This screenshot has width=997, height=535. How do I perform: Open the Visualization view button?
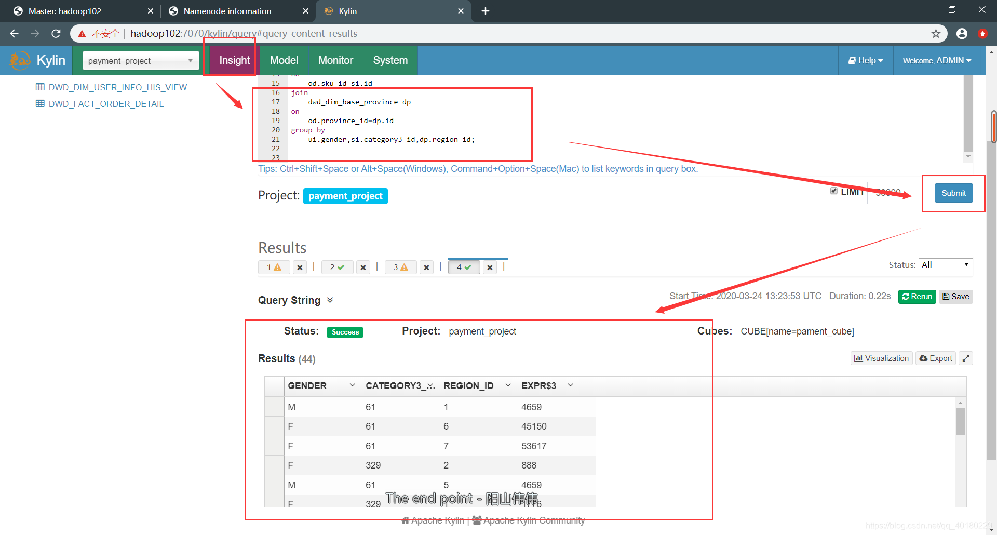point(882,358)
